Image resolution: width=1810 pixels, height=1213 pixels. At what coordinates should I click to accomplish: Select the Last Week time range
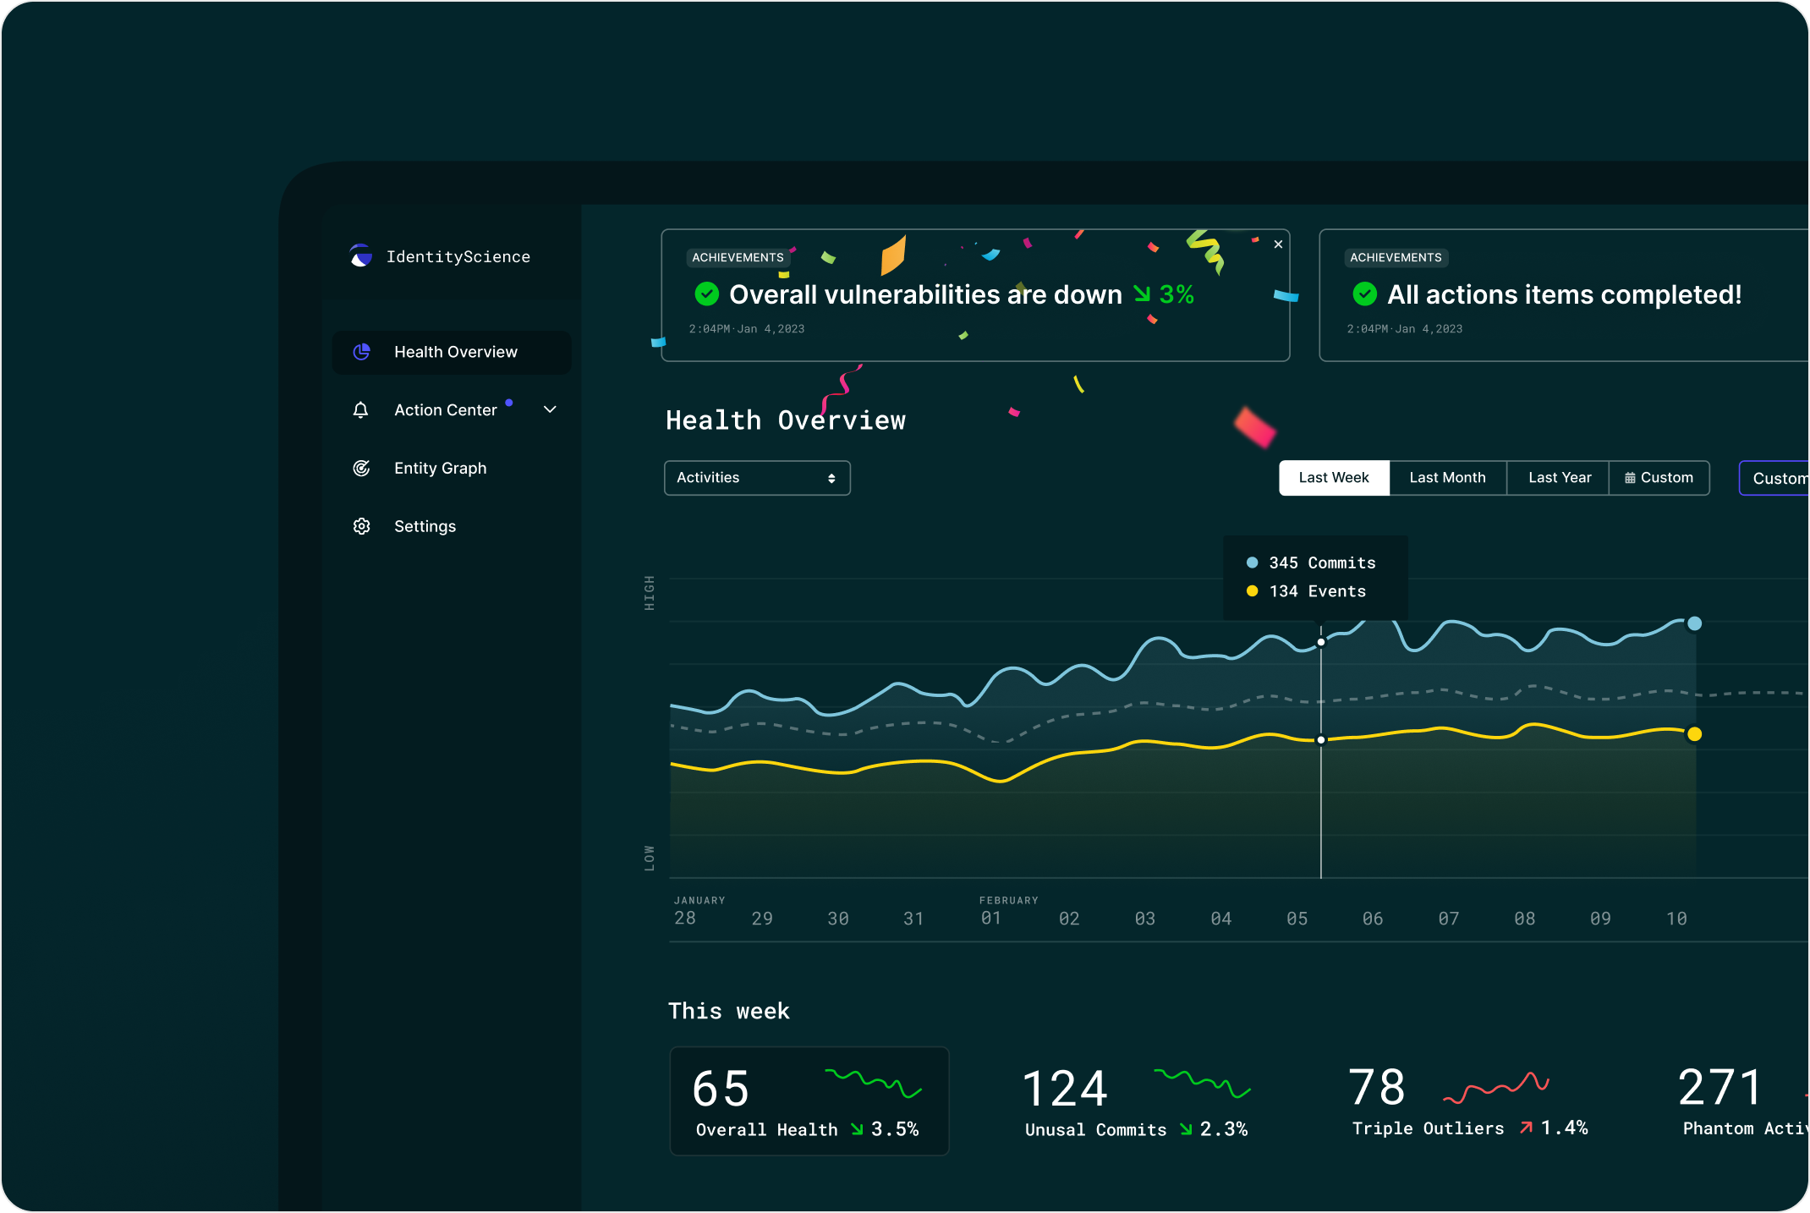click(1334, 478)
